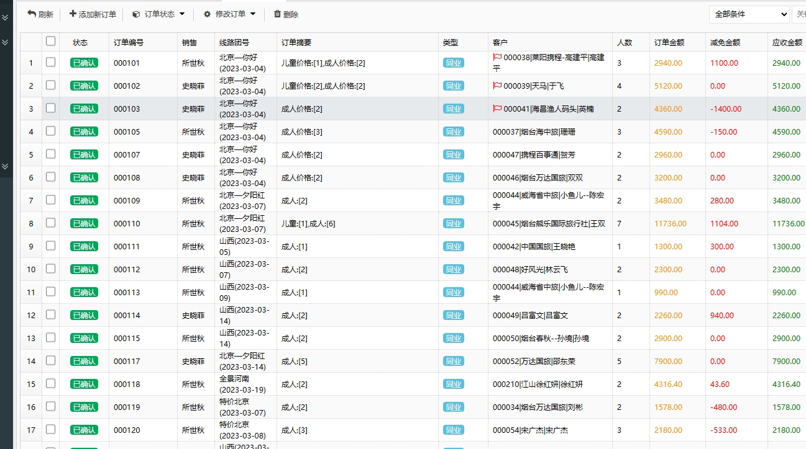
Task: Click discount amount -533.00
Action: pyautogui.click(x=723, y=430)
